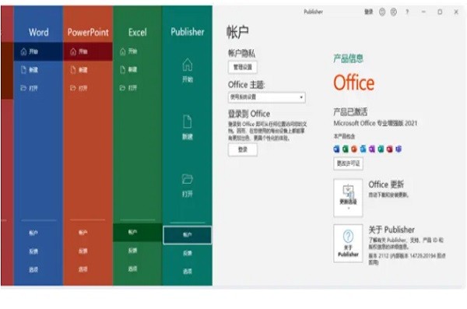This screenshot has width=467, height=309.
Task: Open the 开始 home item in Word panel
Action: [38, 51]
